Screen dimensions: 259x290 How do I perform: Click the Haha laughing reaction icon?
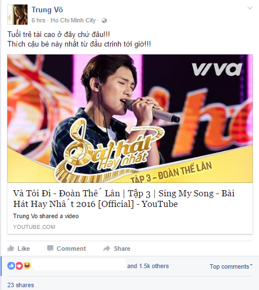pos(27,265)
